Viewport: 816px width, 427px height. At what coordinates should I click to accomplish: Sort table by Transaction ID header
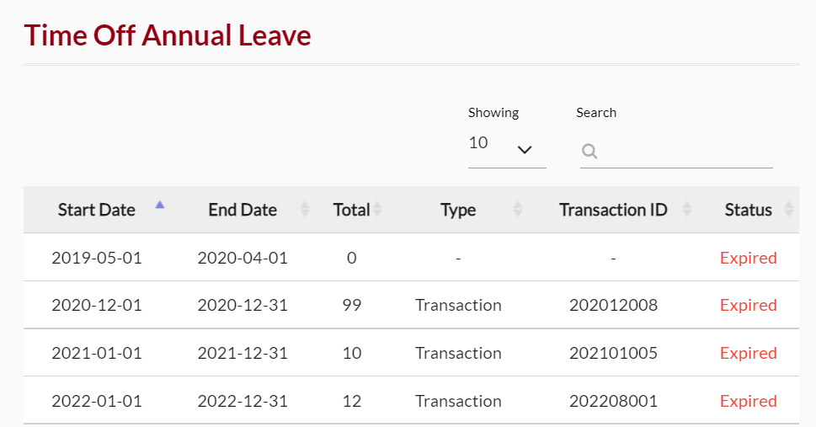tap(613, 210)
